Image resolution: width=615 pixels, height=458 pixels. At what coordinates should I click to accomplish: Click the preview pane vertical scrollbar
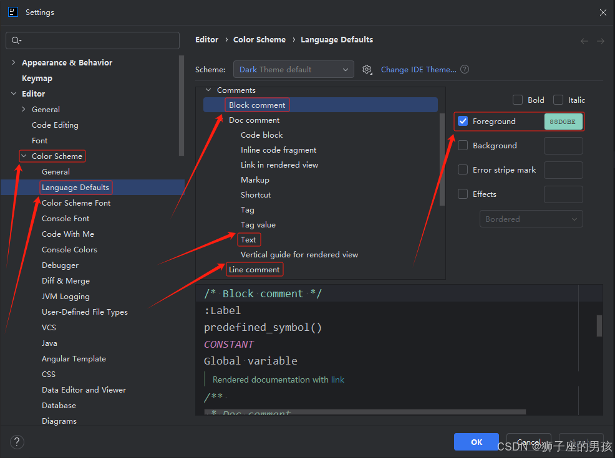coord(599,325)
